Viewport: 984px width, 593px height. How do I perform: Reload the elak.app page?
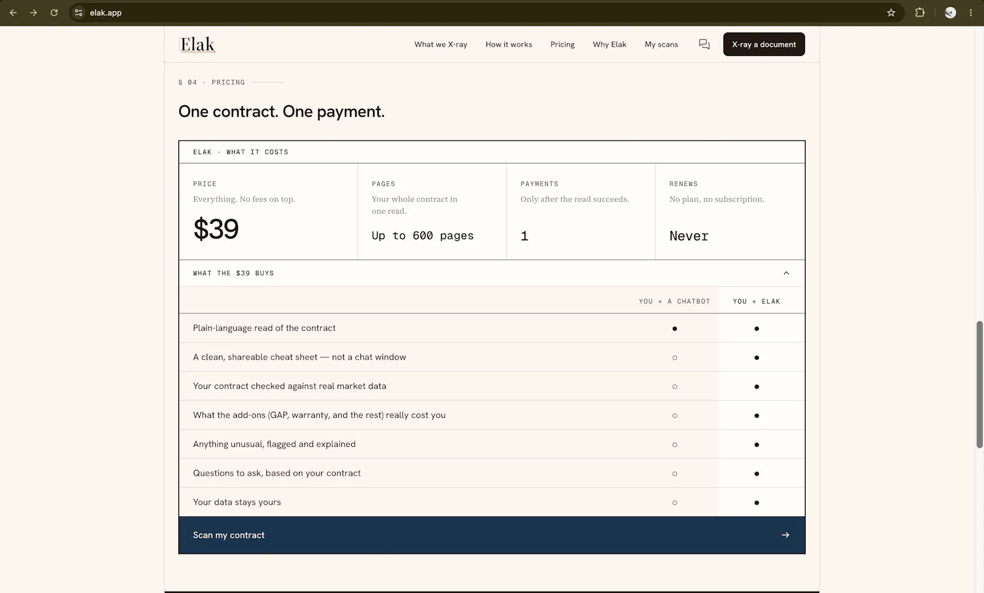[x=54, y=12]
